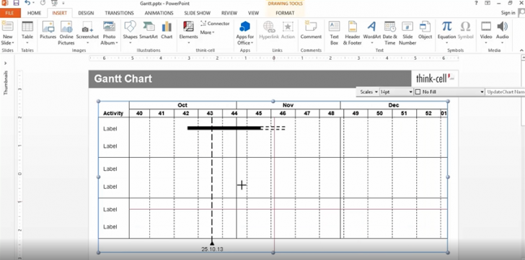Collapse the ribbon with the chevron
This screenshot has height=260, width=525.
pyautogui.click(x=521, y=50)
